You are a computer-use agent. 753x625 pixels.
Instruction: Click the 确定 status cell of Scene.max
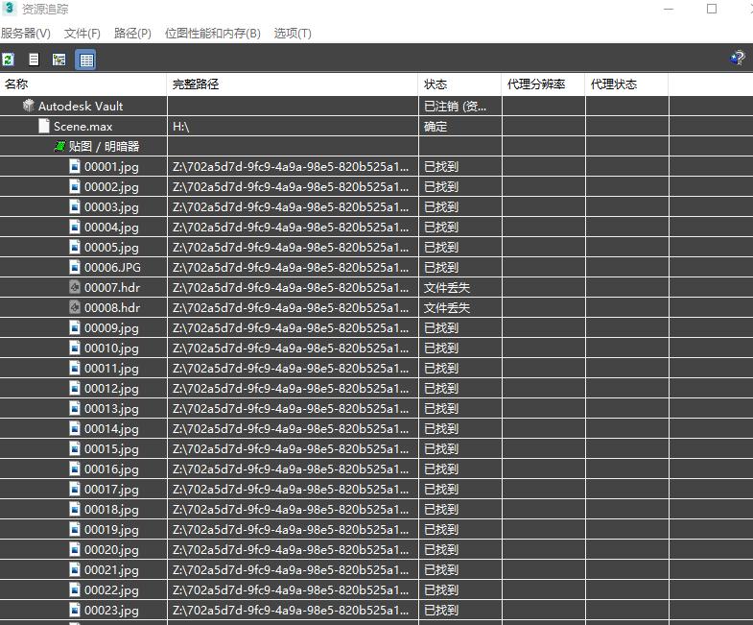coord(460,126)
